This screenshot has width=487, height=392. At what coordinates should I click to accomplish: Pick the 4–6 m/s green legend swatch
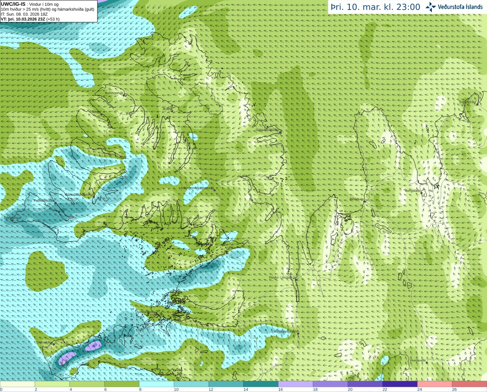tap(87, 384)
